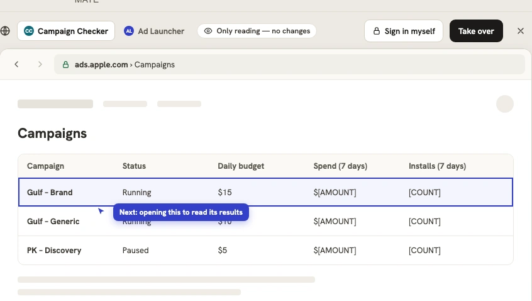This screenshot has height=301, width=532.
Task: Click the Installs (7 days) column header
Action: coord(437,166)
